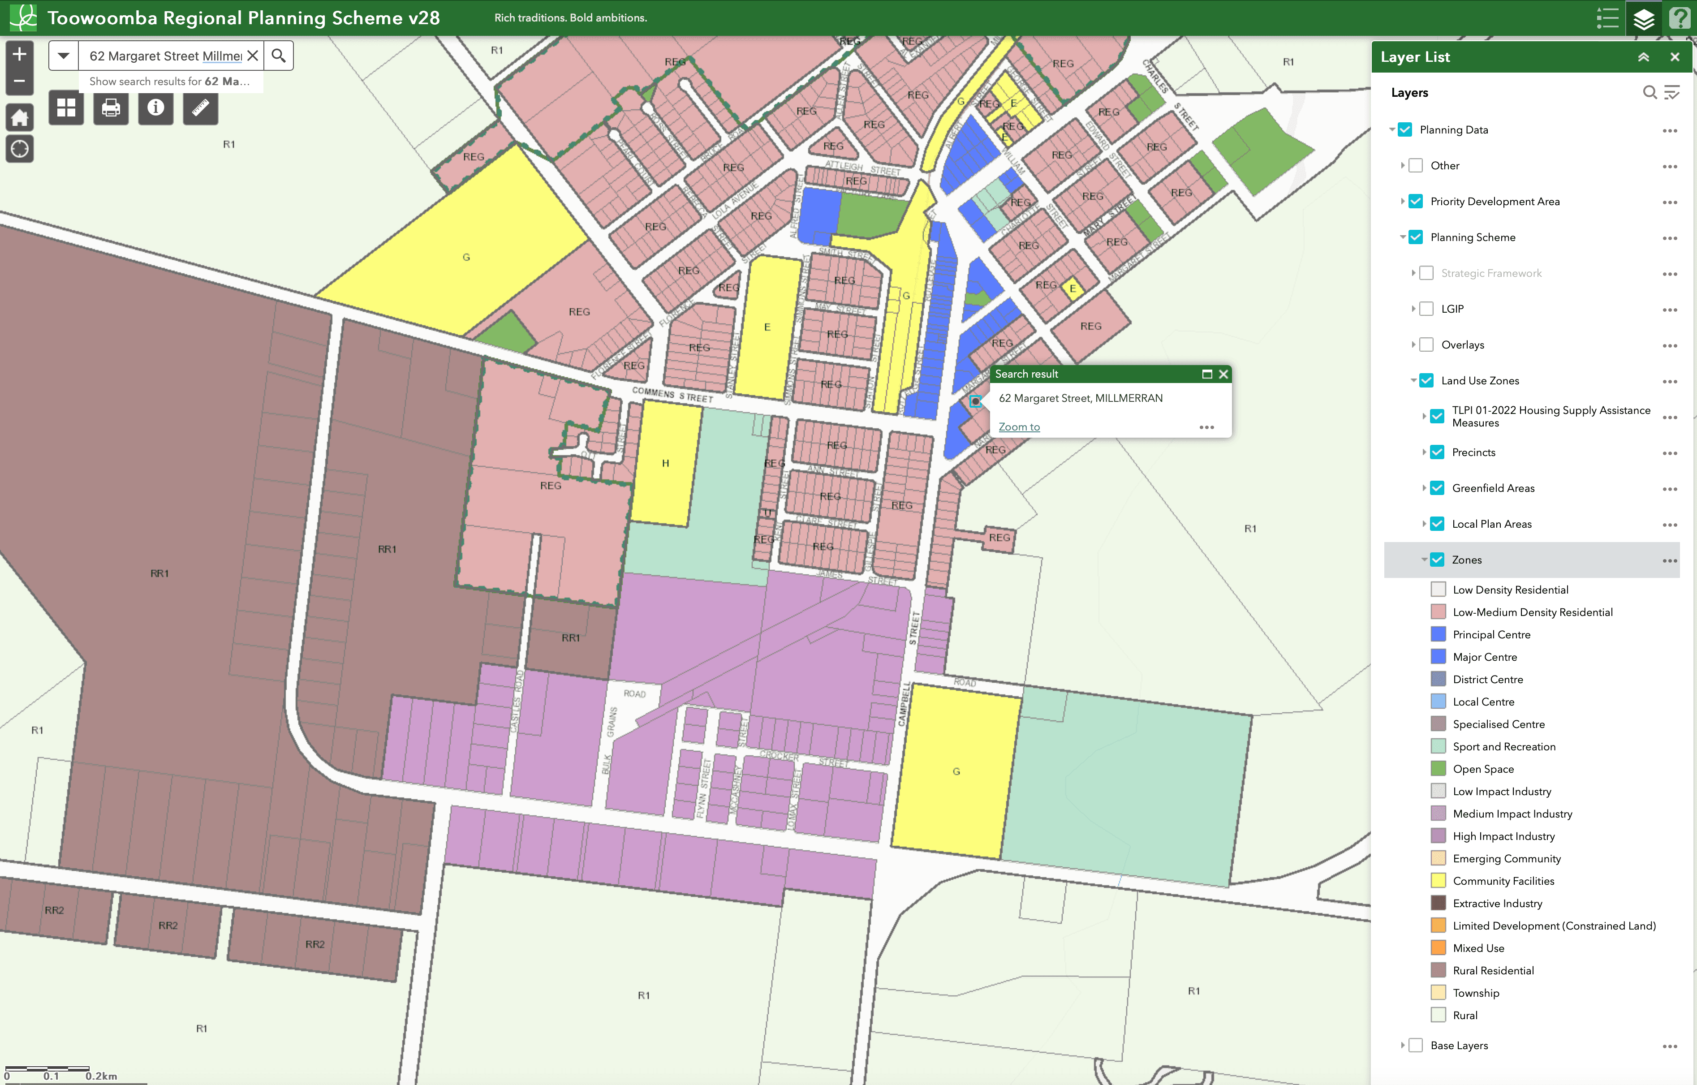Expand the Priority Development Area group
The image size is (1697, 1085).
tap(1403, 202)
